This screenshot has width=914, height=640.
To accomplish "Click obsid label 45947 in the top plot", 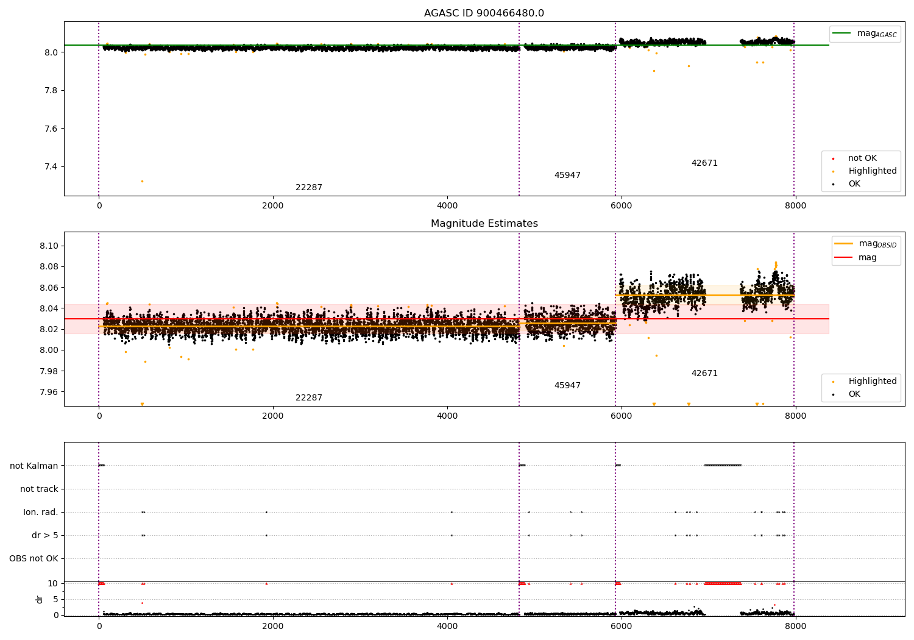I will coord(567,176).
